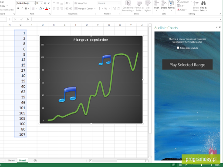Select cell with value 107
Viewport: 223px width, 167px height.
point(20,134)
